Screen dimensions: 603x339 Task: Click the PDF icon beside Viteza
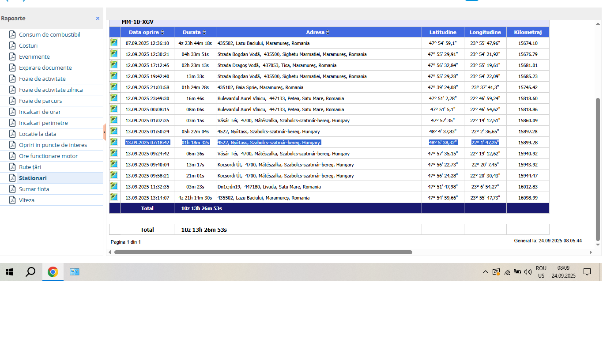[12, 200]
